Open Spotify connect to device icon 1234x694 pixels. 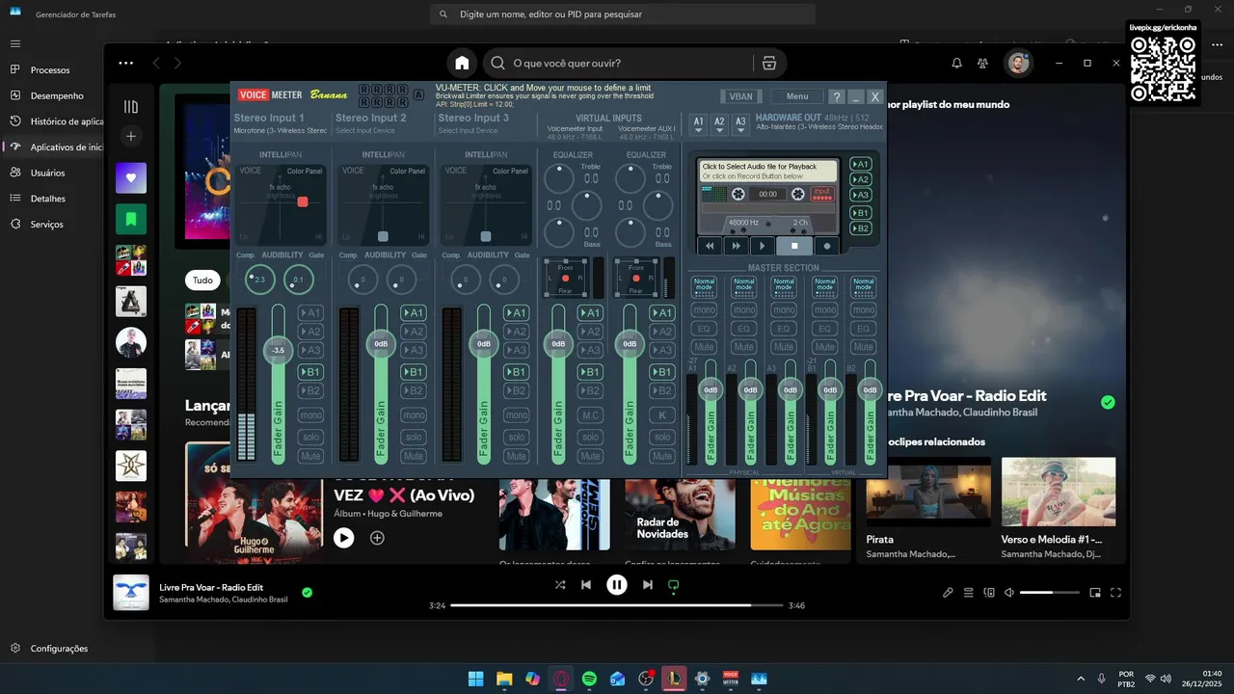tap(989, 593)
